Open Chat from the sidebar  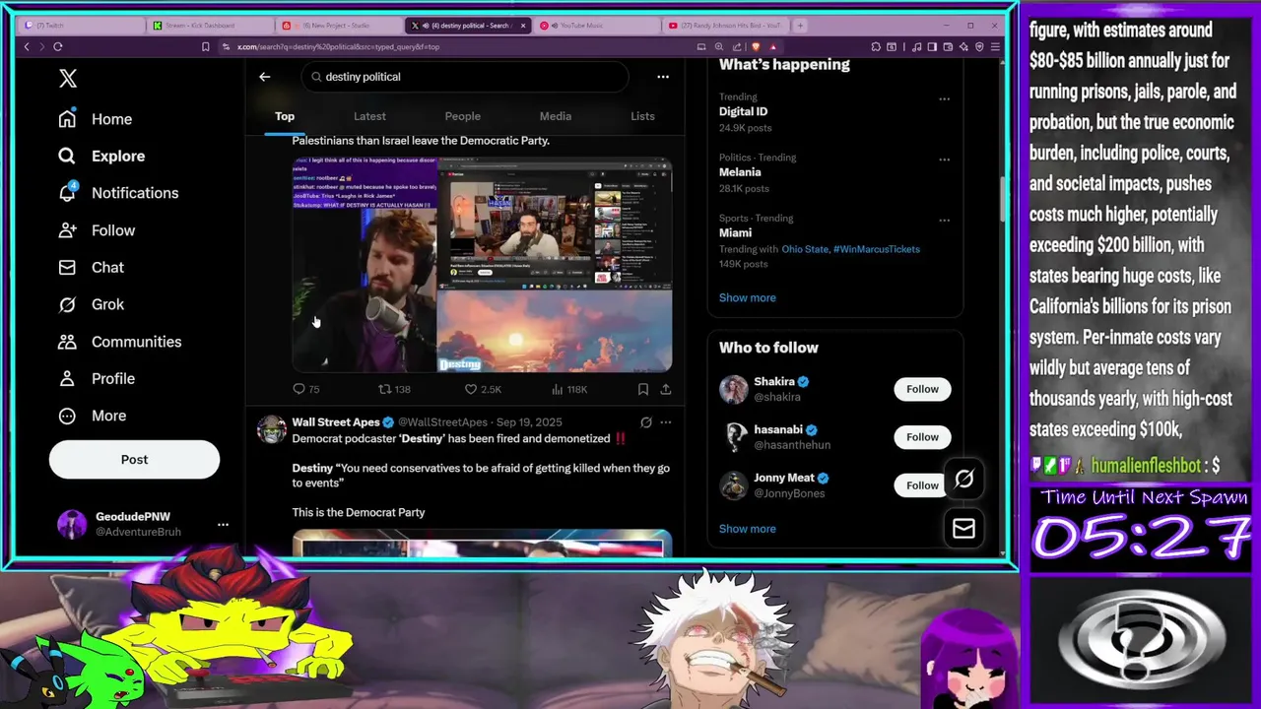point(91,267)
